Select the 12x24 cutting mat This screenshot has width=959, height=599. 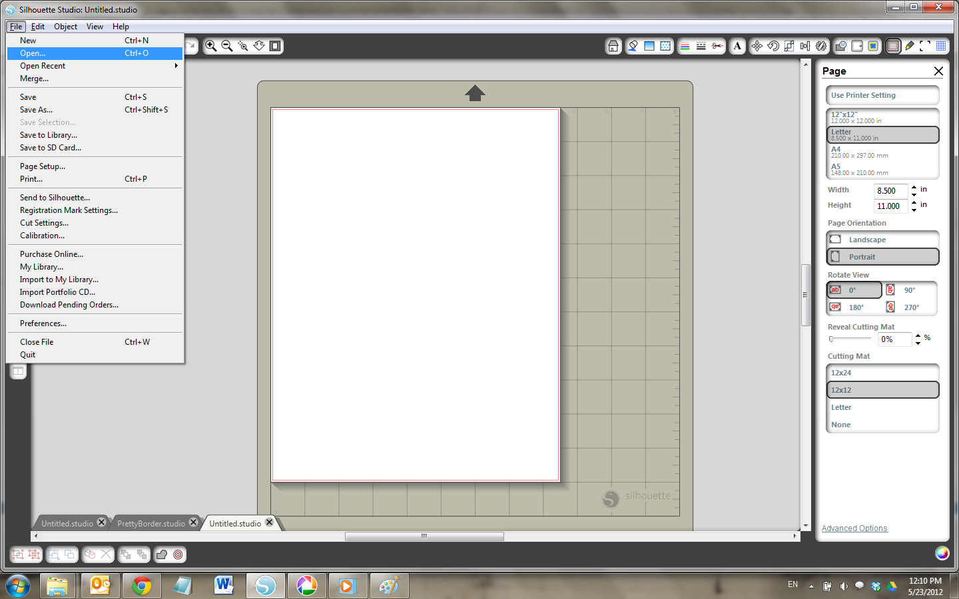coord(882,373)
